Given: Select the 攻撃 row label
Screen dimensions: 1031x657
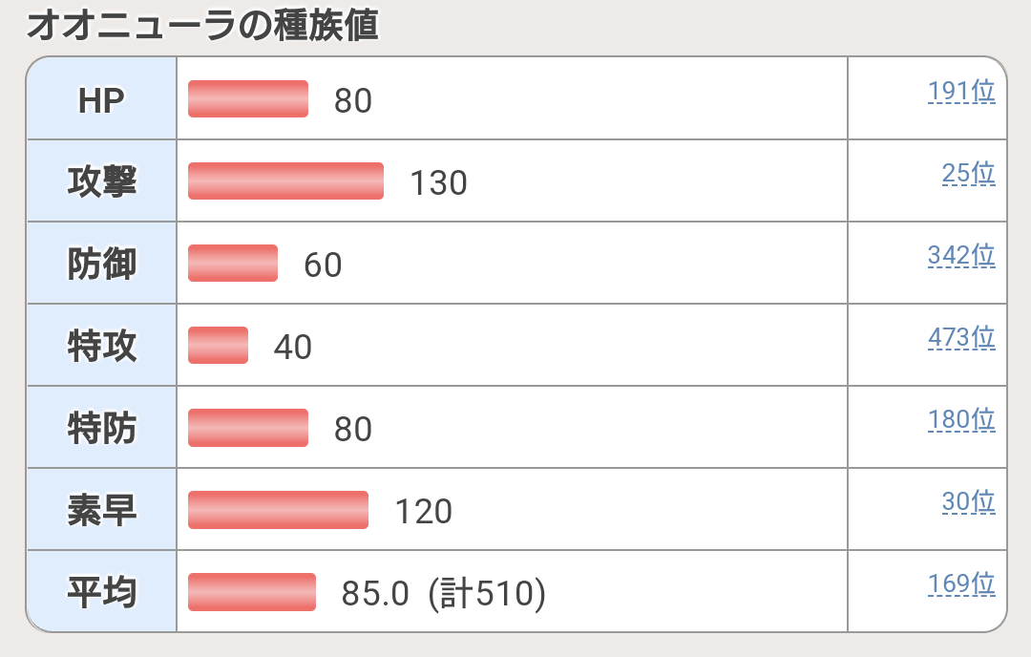Looking at the screenshot, I should pos(102,181).
